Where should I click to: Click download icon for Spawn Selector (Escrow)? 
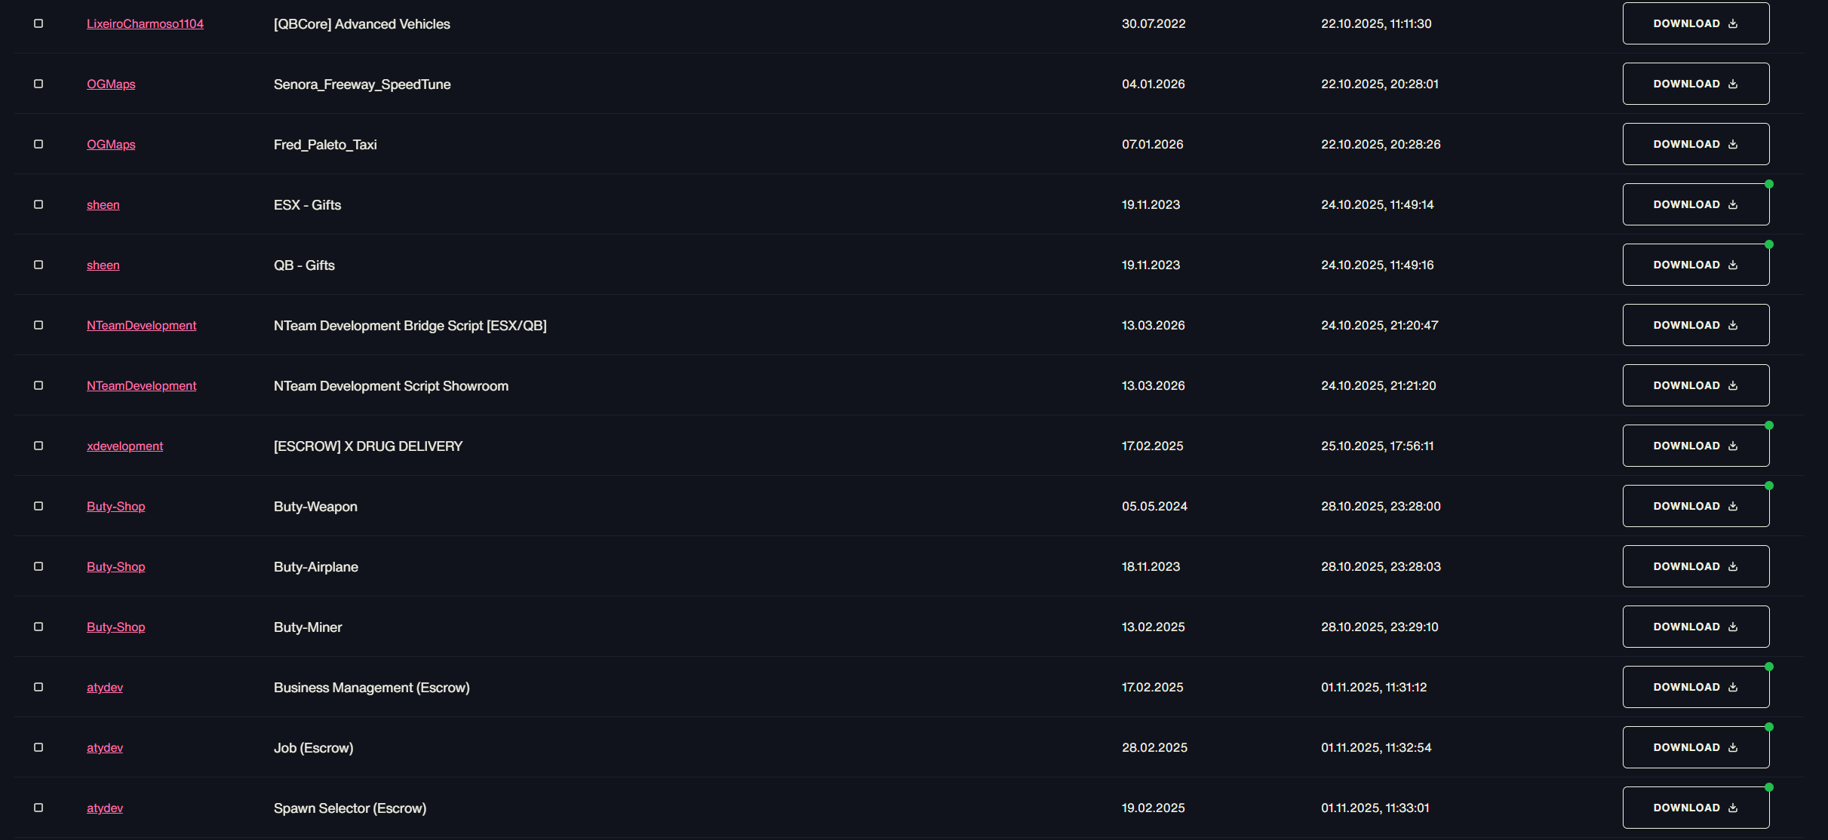click(1733, 808)
